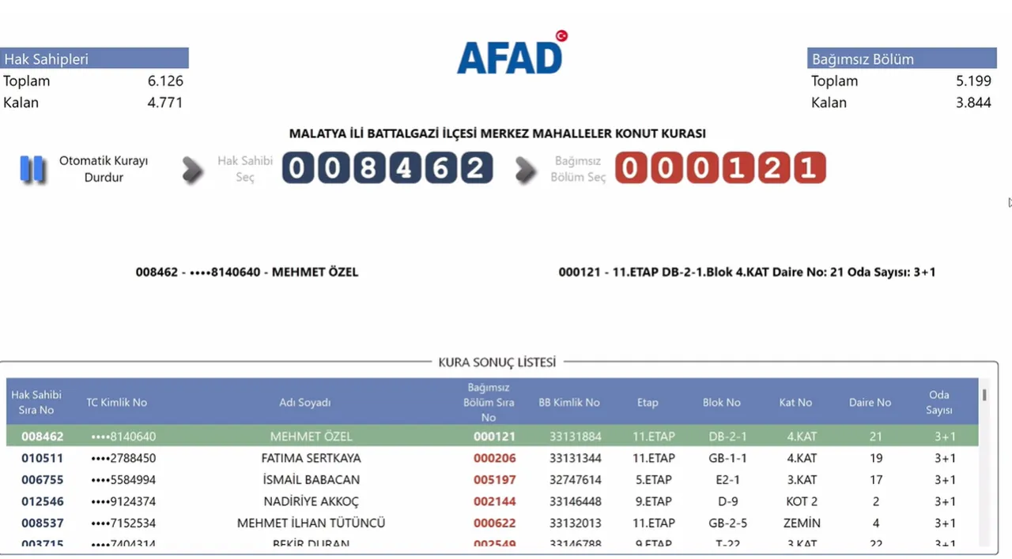Screen dimensions: 1012x559
Task: Click the pause icon to stop the lottery
Action: (32, 168)
